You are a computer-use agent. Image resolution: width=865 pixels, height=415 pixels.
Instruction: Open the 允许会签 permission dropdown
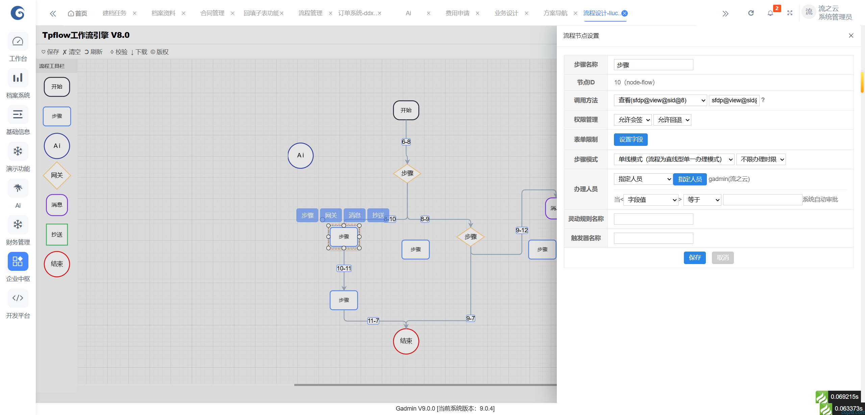[x=633, y=120]
